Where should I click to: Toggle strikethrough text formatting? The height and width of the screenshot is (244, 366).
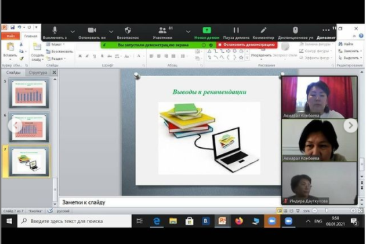(109, 56)
